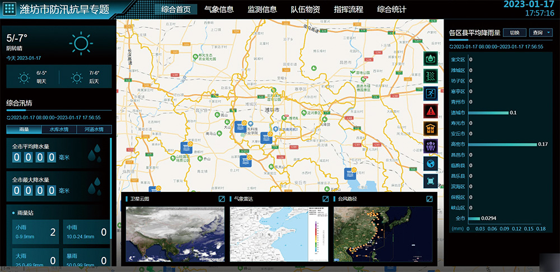Image resolution: width=560 pixels, height=272 pixels.
Task: Open the 监测信息 navigation item
Action: (262, 10)
